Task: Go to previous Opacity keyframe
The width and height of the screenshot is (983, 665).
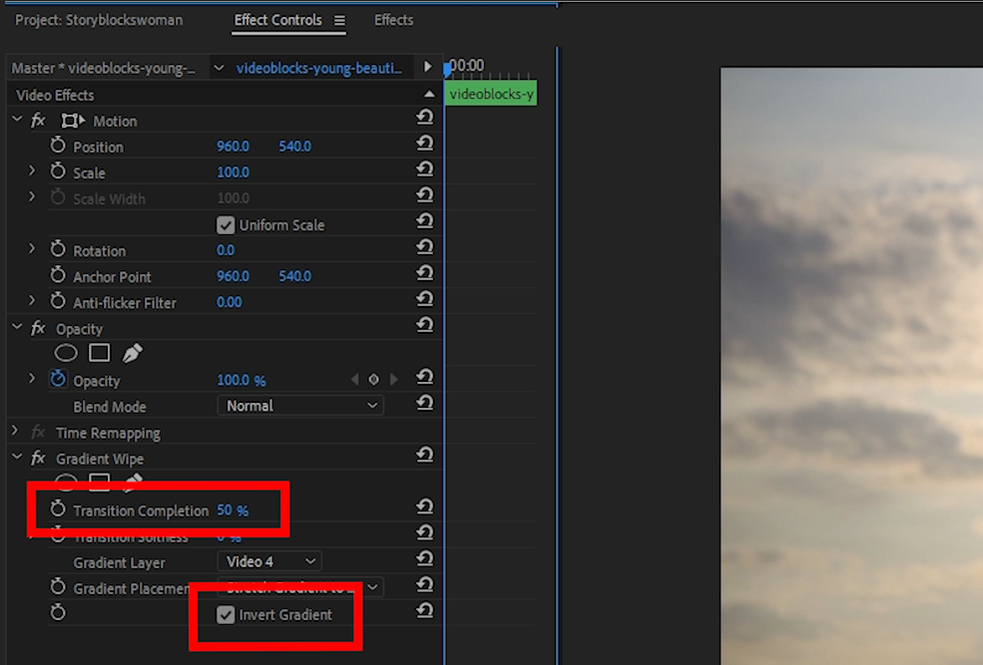Action: coord(355,380)
